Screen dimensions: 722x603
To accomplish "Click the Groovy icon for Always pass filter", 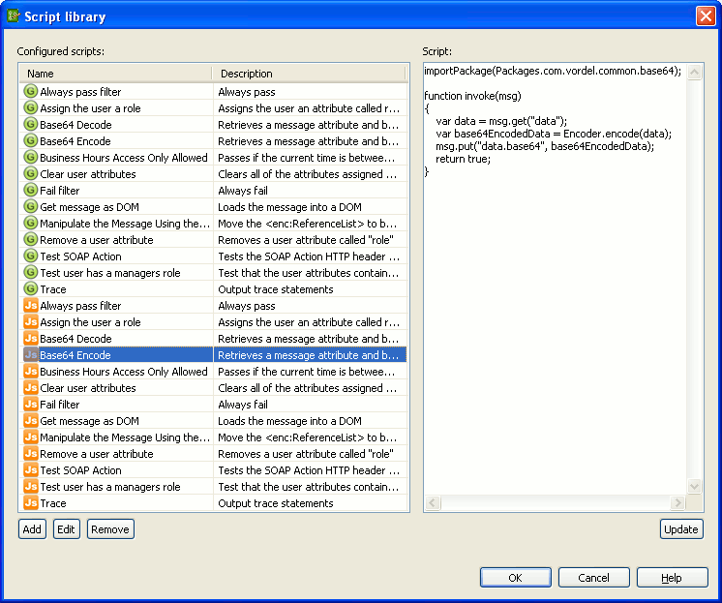I will pyautogui.click(x=30, y=91).
